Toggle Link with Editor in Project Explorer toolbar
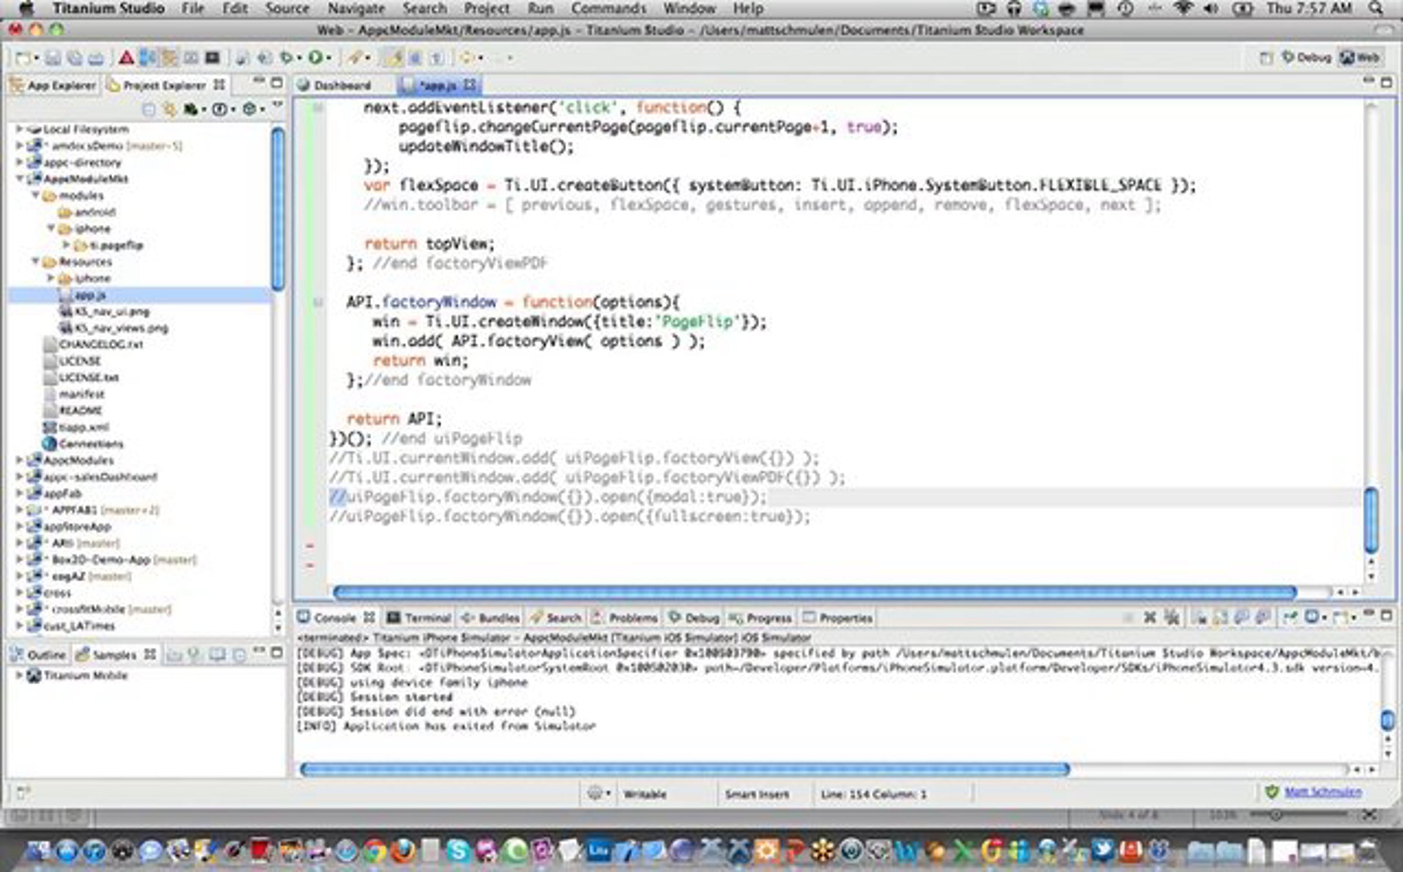The height and width of the screenshot is (872, 1403). point(169,109)
